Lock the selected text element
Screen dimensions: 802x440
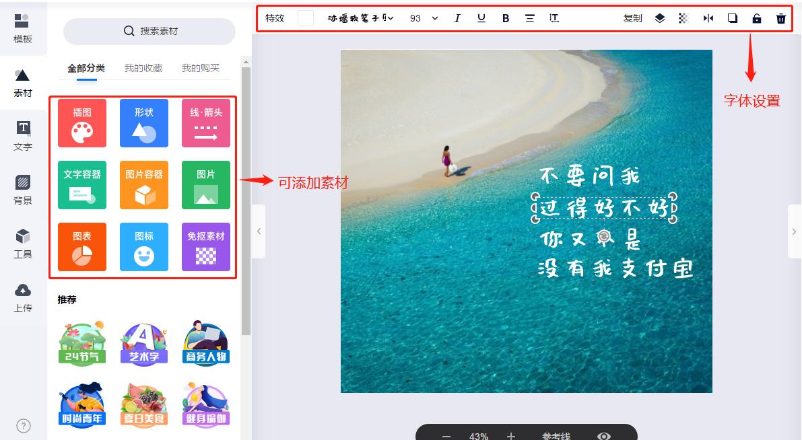(x=756, y=18)
